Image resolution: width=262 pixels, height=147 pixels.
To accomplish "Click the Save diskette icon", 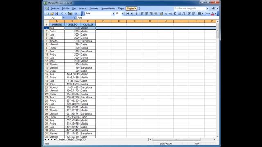I will click(56, 13).
